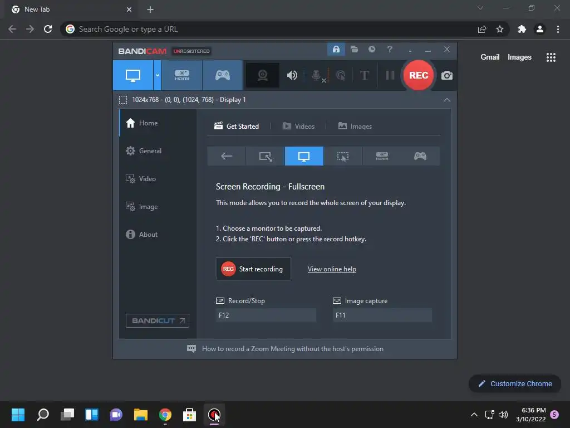Switch to Images tab
Viewport: 570px width, 428px height.
[355, 127]
